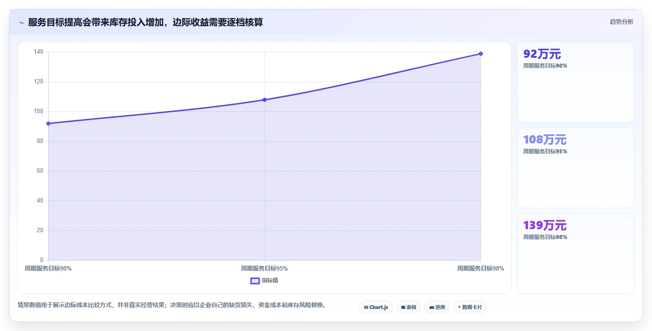Click the 表格 tag chip
652x331 pixels.
coord(409,307)
